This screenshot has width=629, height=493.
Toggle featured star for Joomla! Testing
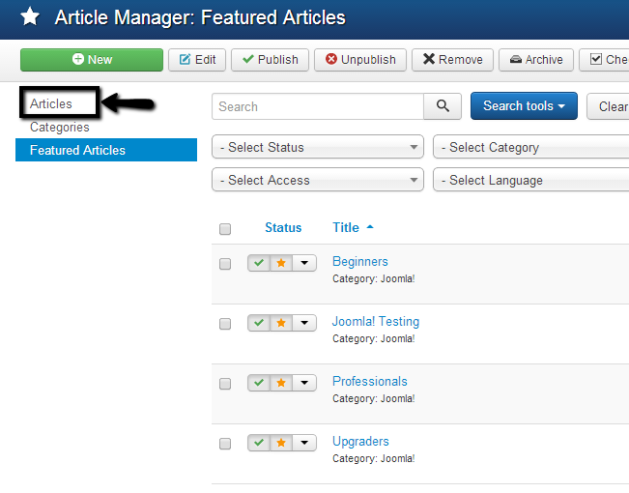pyautogui.click(x=281, y=323)
